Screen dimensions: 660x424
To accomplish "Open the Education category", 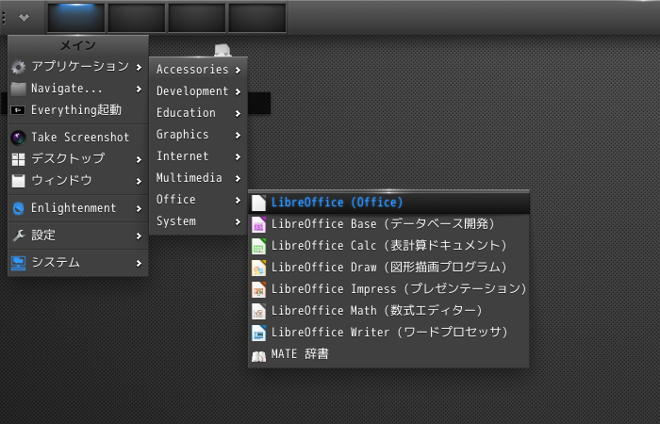I will pyautogui.click(x=198, y=113).
